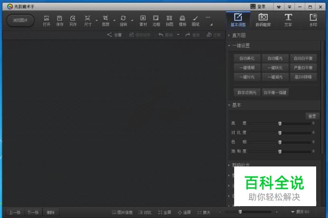Toggle the 对比 compare view
Viewport: 328px width, 218px height.
[x=145, y=212]
